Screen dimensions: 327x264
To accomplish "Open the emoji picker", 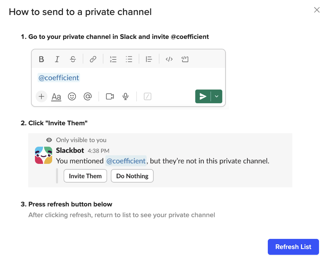I will pos(72,96).
